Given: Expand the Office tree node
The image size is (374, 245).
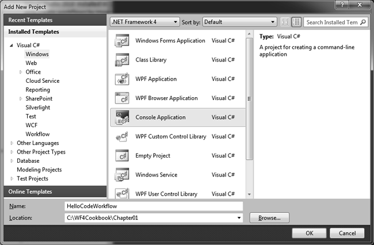Looking at the screenshot, I should point(21,72).
